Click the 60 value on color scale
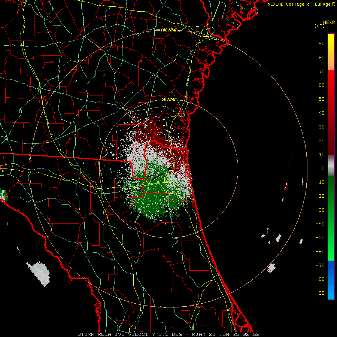The image size is (337, 337). pyautogui.click(x=322, y=85)
